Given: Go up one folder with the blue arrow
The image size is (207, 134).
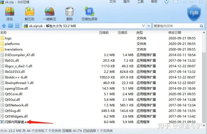Looking at the screenshot, I should coord(4,26).
